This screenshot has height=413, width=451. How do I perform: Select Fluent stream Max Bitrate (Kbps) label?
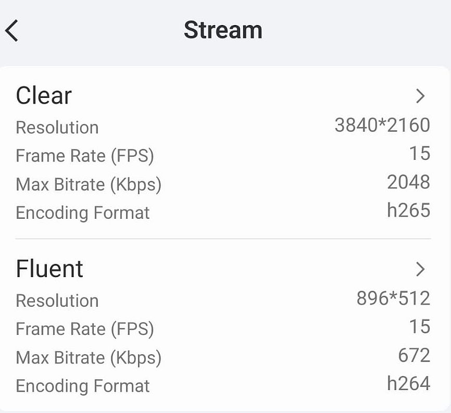pos(89,358)
